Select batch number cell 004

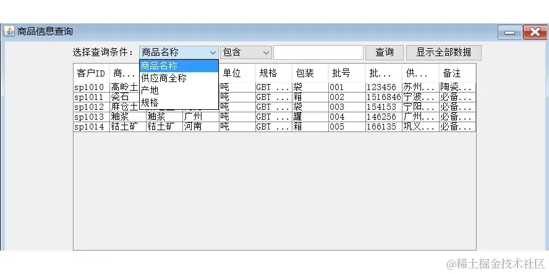tap(347, 117)
